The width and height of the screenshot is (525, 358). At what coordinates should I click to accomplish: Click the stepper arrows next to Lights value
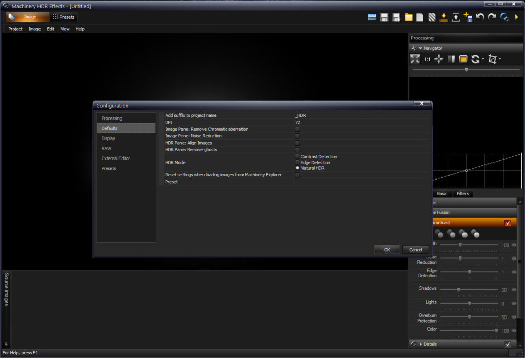514,304
